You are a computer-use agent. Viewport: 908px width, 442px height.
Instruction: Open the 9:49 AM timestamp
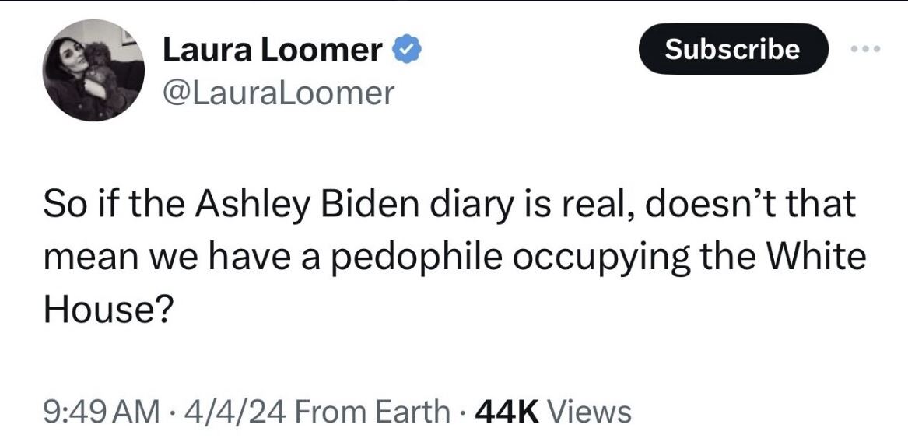pyautogui.click(x=101, y=412)
